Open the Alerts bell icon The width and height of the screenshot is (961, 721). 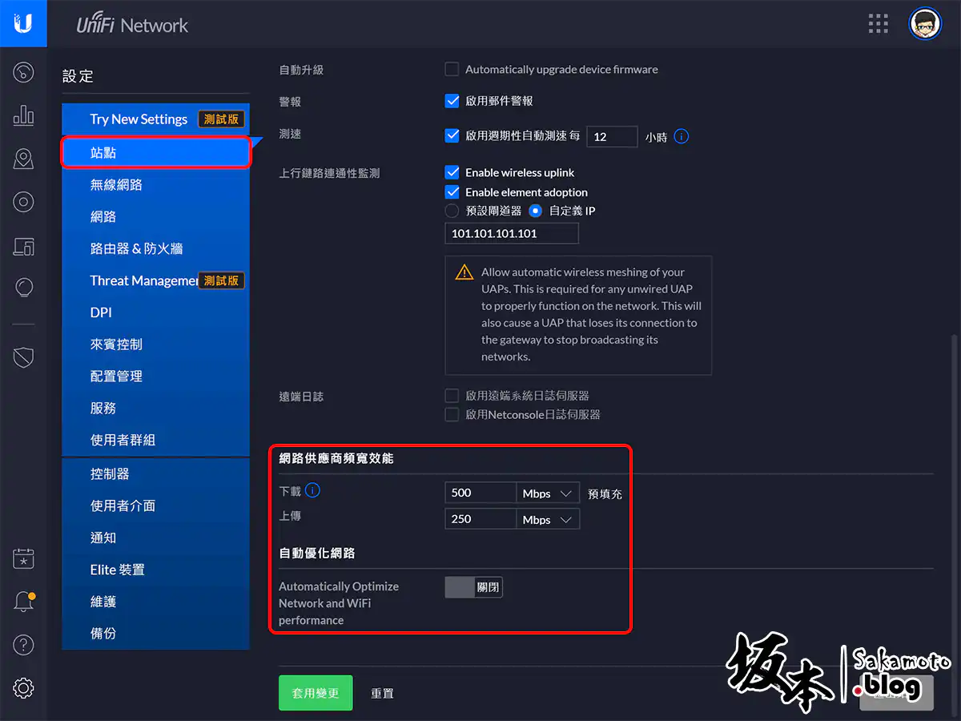point(23,602)
